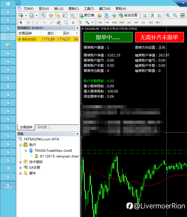Switch chart to bar chart icon
The image size is (187, 217).
[145, 15]
